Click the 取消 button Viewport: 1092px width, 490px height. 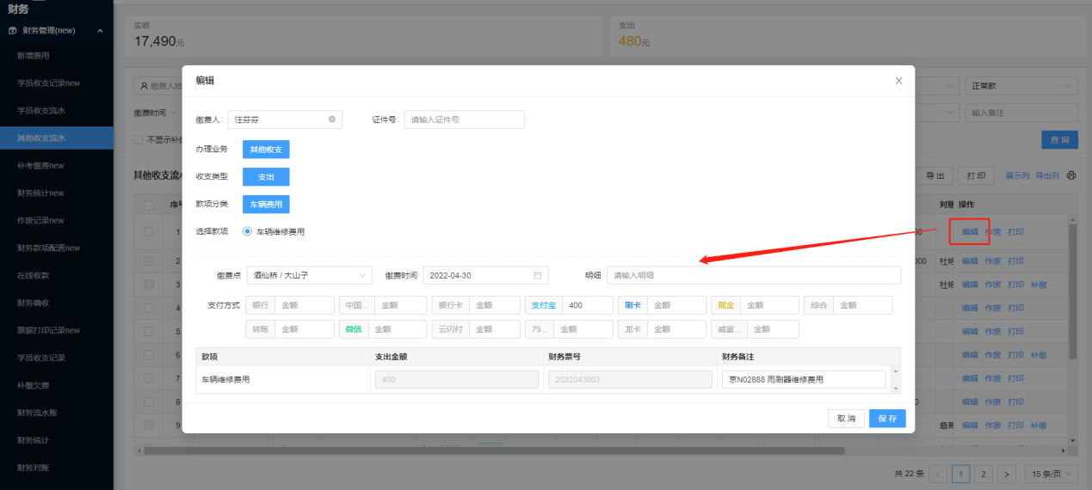pyautogui.click(x=846, y=418)
